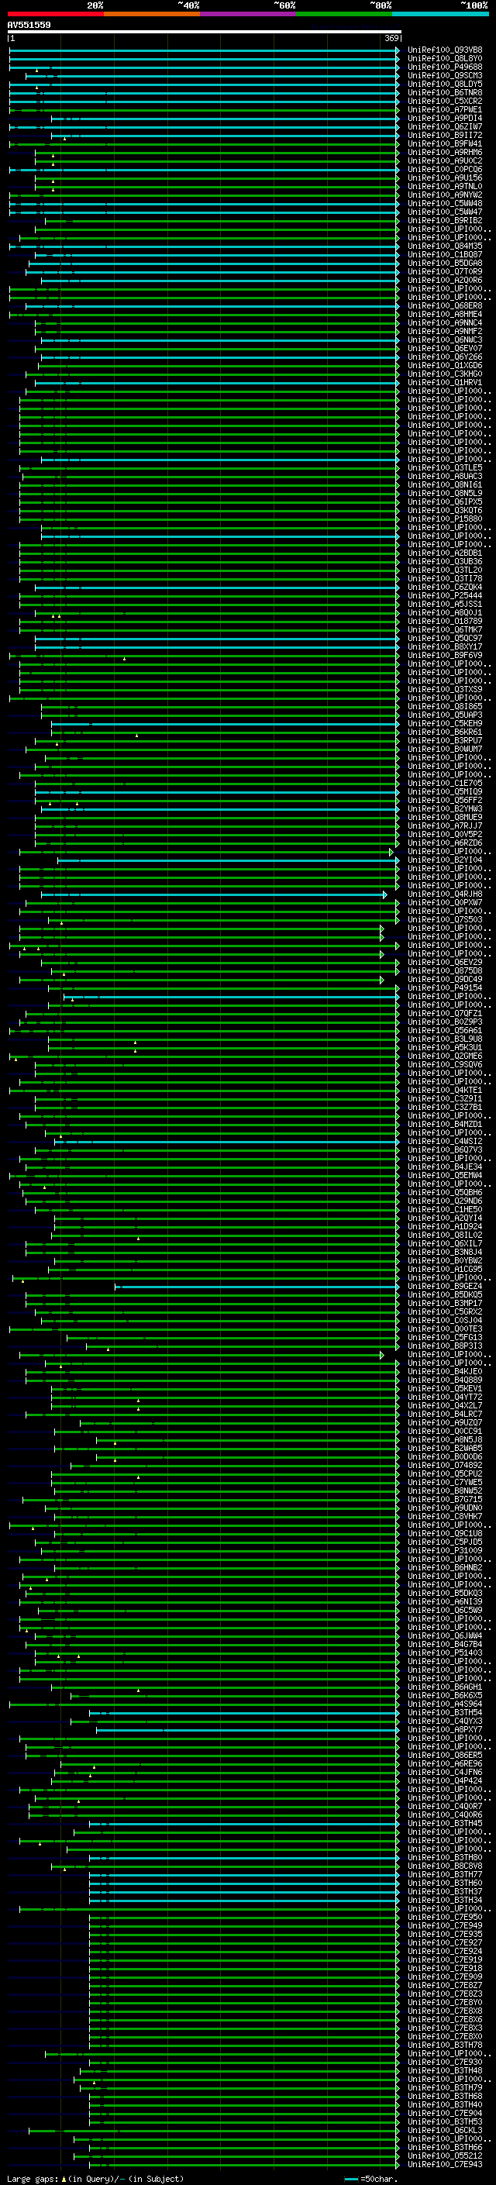This screenshot has height=2185, width=496.
Task: Click the UniRef100_C7E950 label
Action: coord(445,1917)
